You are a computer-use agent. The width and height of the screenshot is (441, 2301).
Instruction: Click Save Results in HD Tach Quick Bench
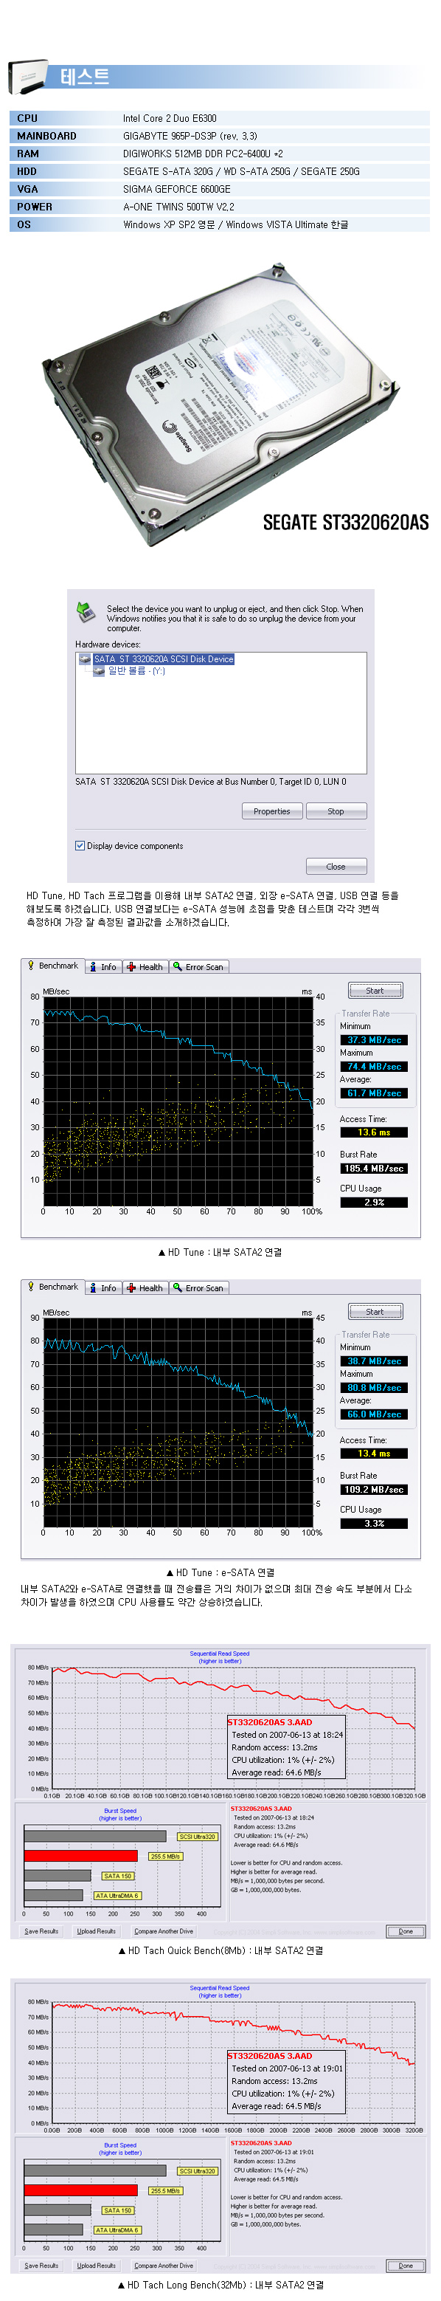(41, 1931)
